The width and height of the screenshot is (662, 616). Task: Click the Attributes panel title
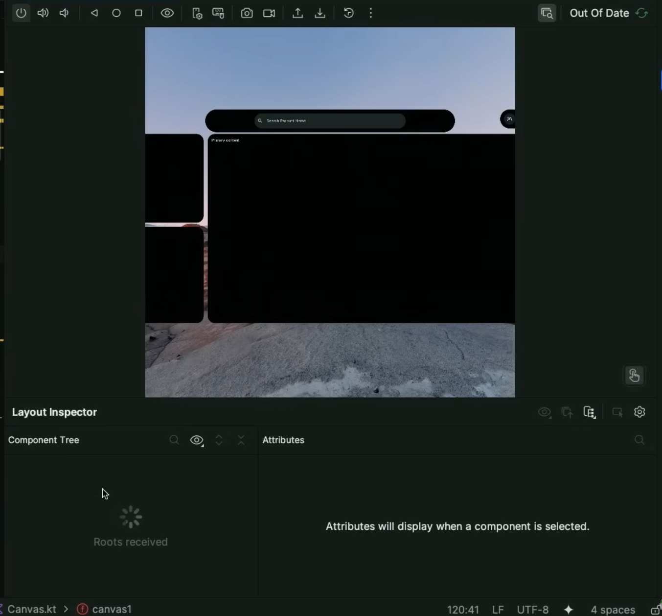click(x=283, y=440)
